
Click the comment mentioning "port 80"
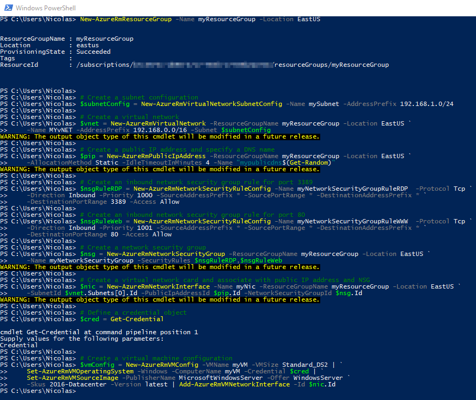(192, 215)
